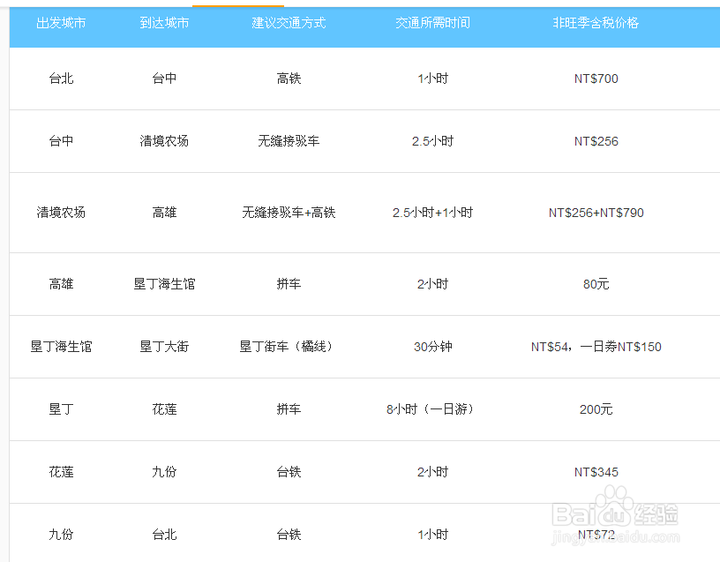Select 清境农场 in the arrival column
The height and width of the screenshot is (562, 720).
pos(164,141)
